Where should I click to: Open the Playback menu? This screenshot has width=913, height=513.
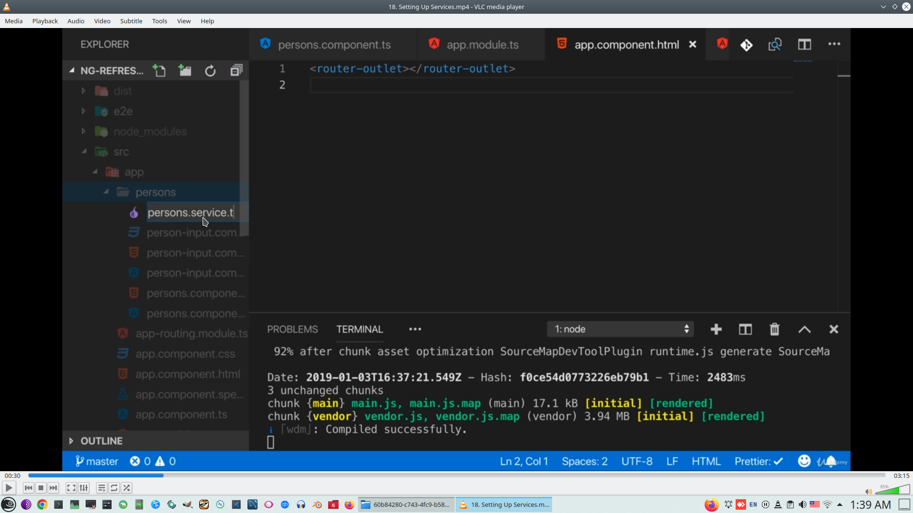coord(45,21)
